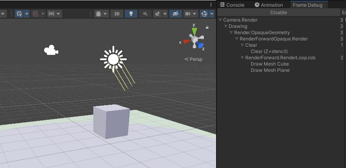This screenshot has height=168, width=346.
Task: Click the increment snapping ruler icon
Action: [x=52, y=14]
